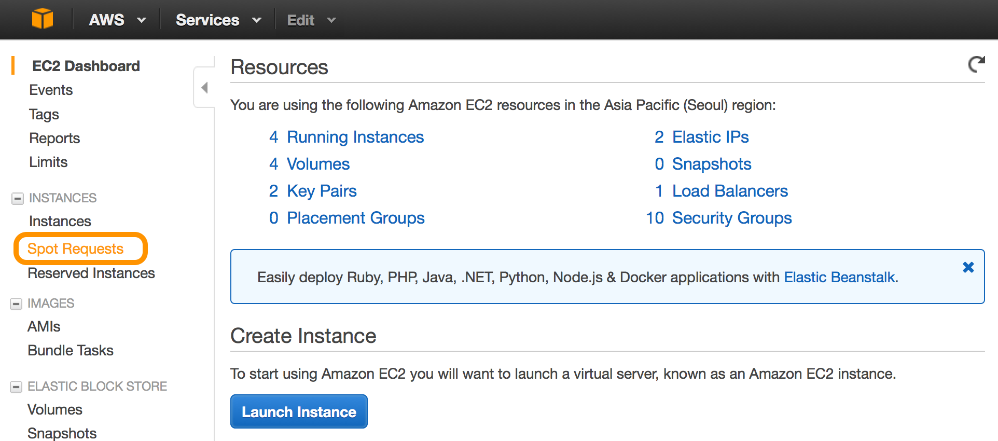998x441 pixels.
Task: Open the Running Instances link
Action: [355, 137]
